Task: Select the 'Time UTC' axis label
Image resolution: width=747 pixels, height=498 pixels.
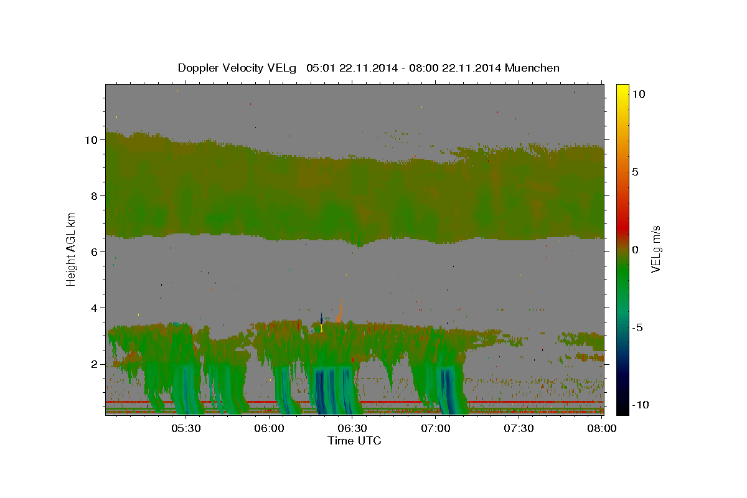Action: click(354, 441)
